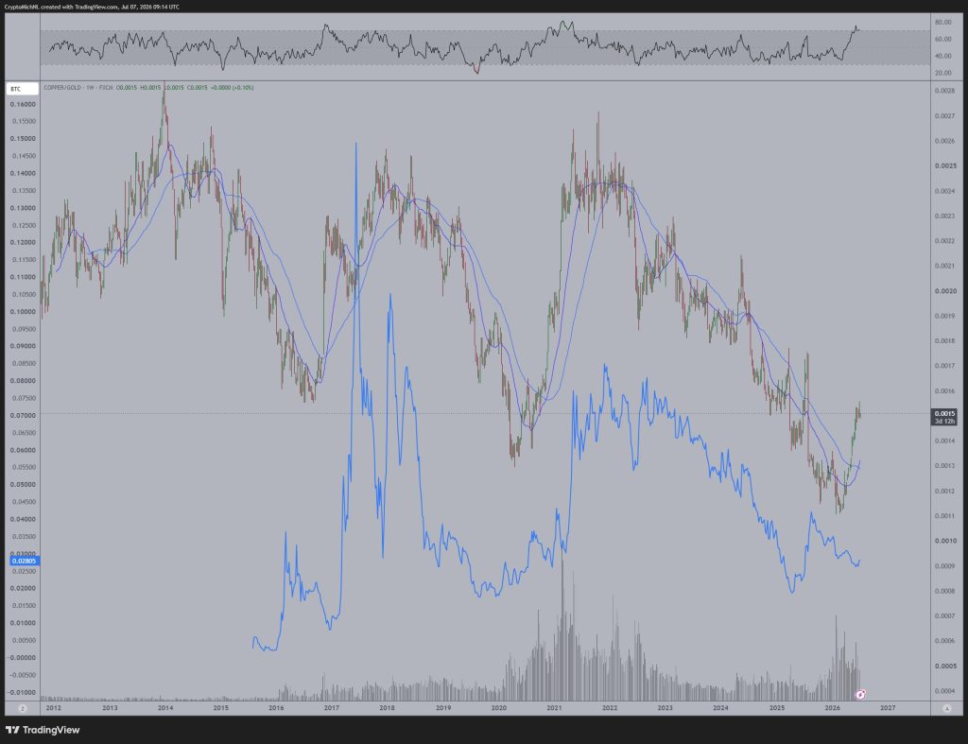Click the 0.10000 left scale value
Image resolution: width=968 pixels, height=744 pixels.
tap(24, 312)
